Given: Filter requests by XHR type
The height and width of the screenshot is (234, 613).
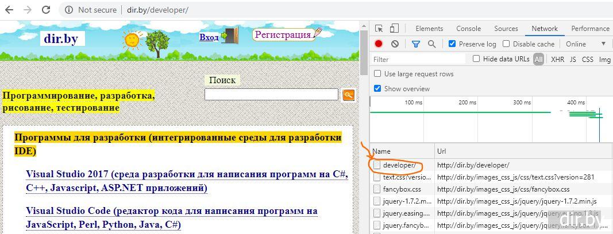Looking at the screenshot, I should click(x=557, y=59).
